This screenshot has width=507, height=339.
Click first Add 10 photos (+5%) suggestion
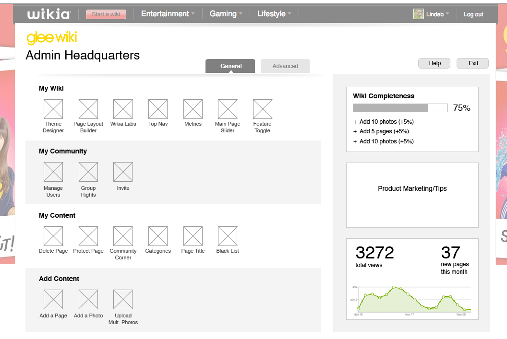tap(384, 122)
